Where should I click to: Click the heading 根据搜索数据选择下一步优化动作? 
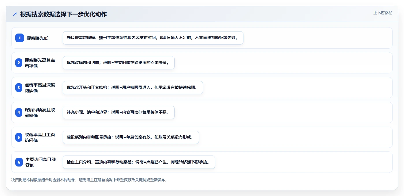pos(64,14)
